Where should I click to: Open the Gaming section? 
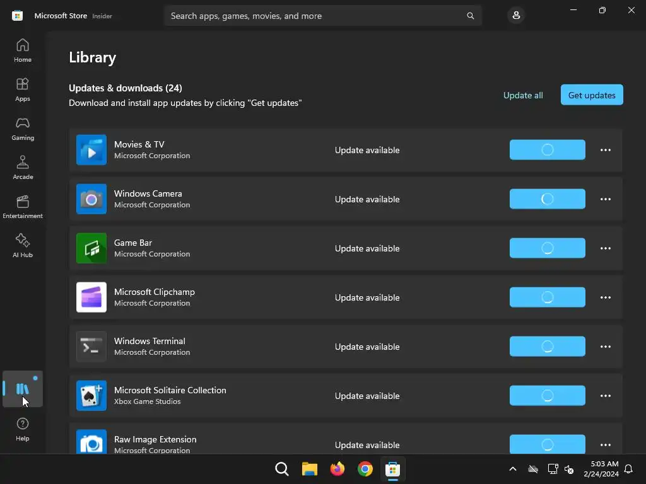[23, 129]
